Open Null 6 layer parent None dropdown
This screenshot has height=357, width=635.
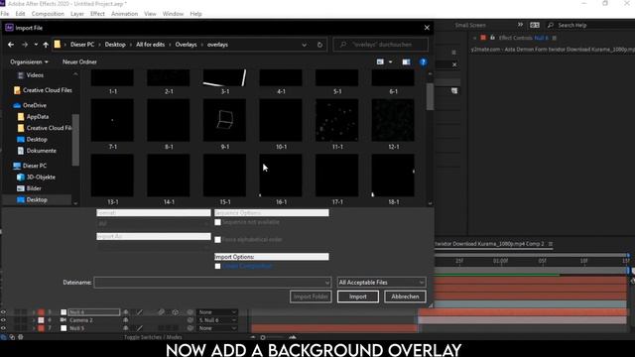click(217, 312)
